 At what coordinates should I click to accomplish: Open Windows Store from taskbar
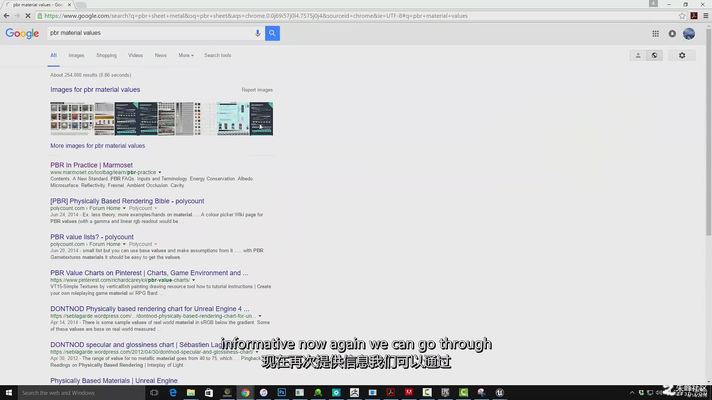pos(209,393)
